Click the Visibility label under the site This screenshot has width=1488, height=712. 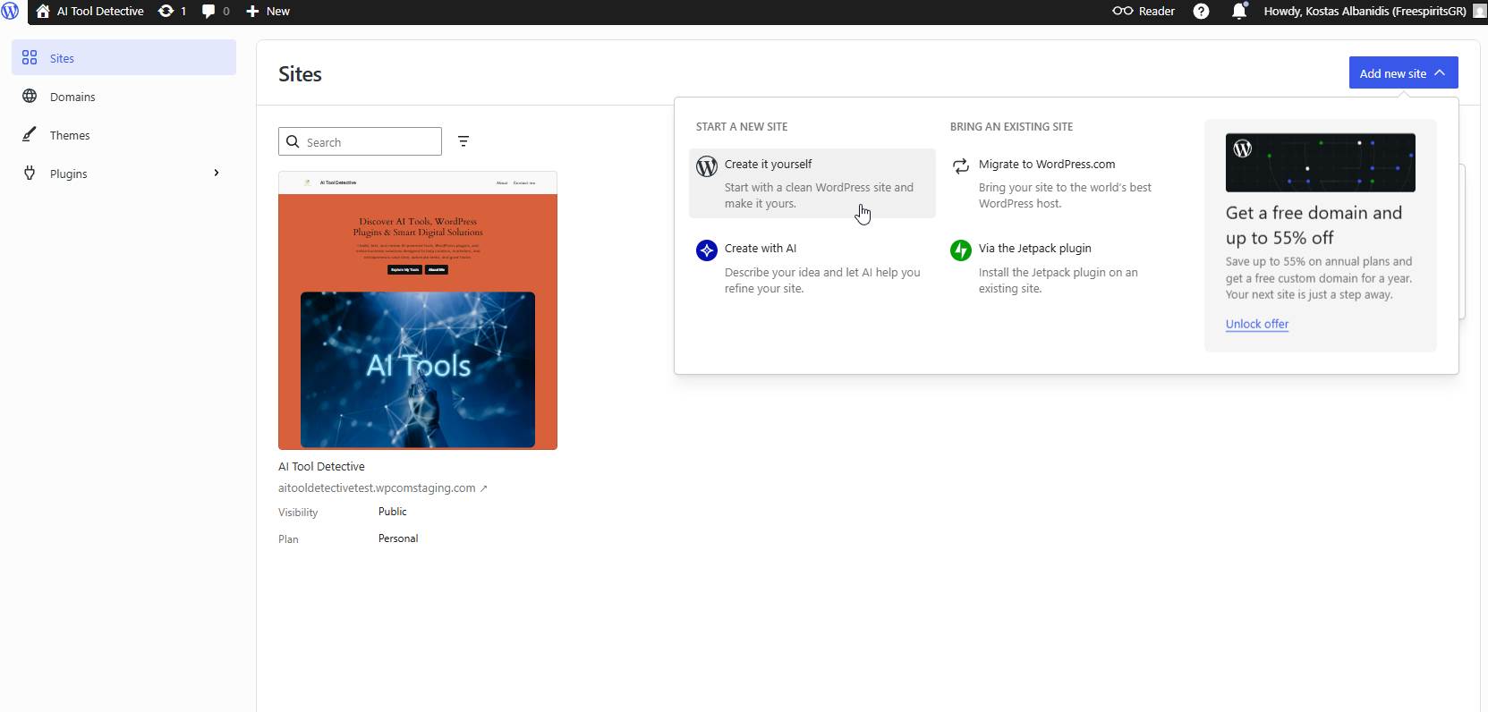[298, 513]
